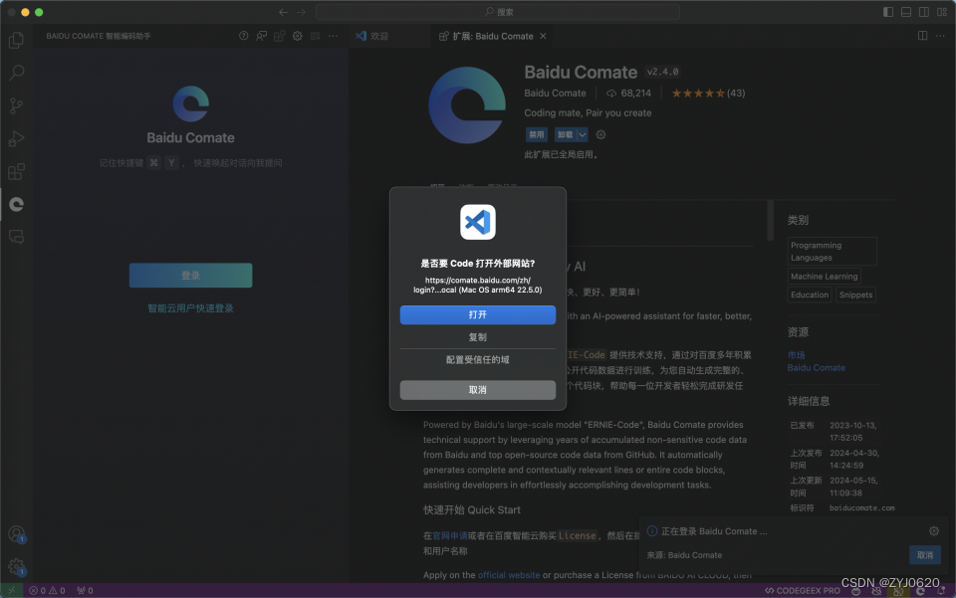Open the Extensions view in activity bar

(17, 172)
